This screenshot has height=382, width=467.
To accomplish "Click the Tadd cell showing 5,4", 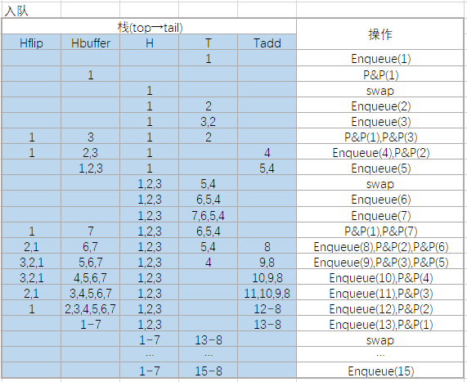I will (x=267, y=168).
